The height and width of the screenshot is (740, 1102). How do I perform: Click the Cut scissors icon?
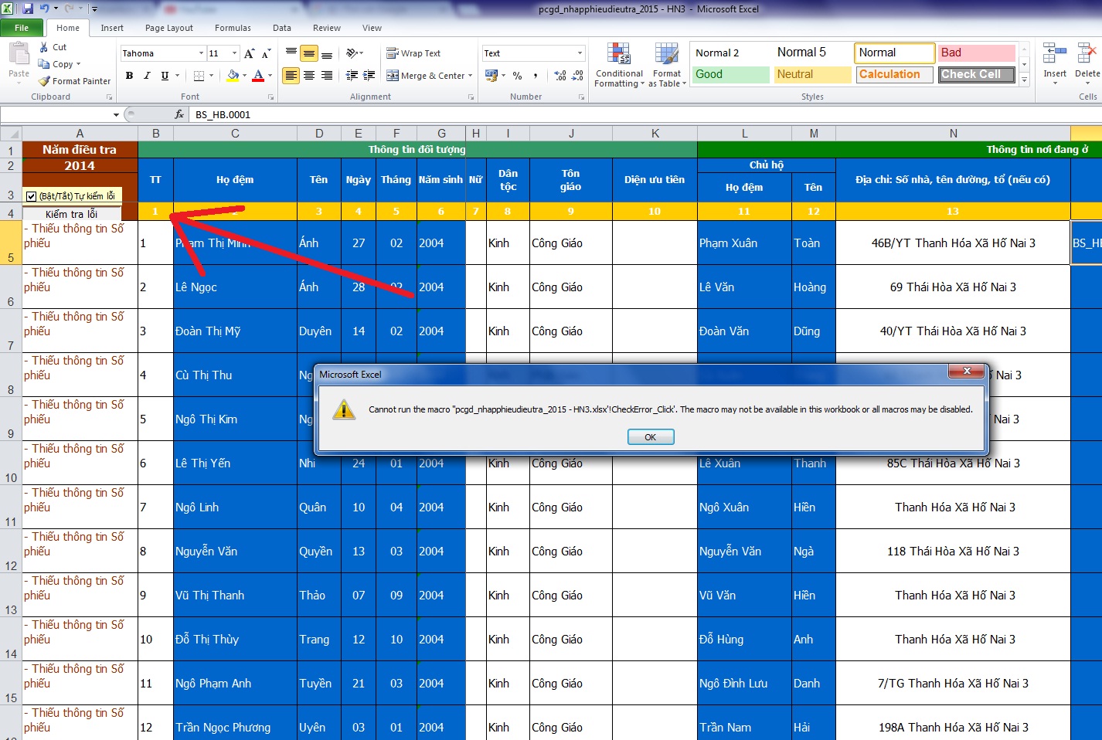point(44,47)
